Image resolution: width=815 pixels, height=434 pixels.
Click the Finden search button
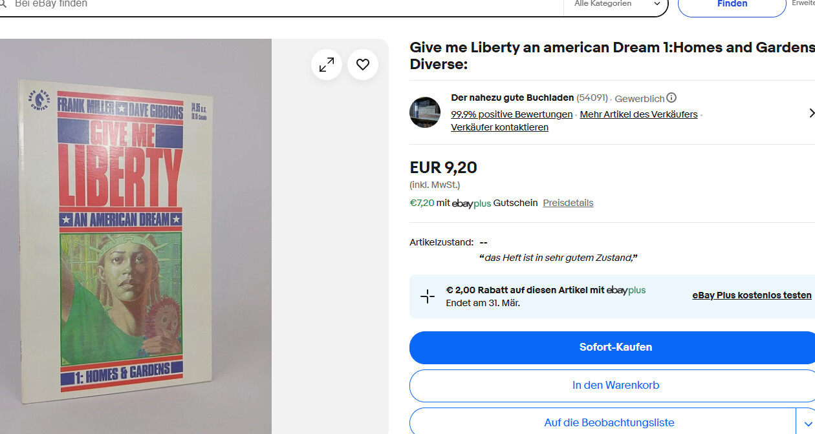tap(732, 5)
